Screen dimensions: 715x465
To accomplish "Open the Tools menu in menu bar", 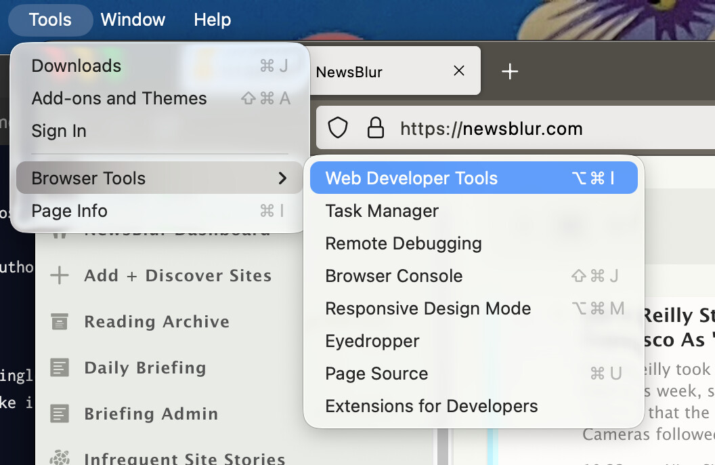I will [x=50, y=20].
